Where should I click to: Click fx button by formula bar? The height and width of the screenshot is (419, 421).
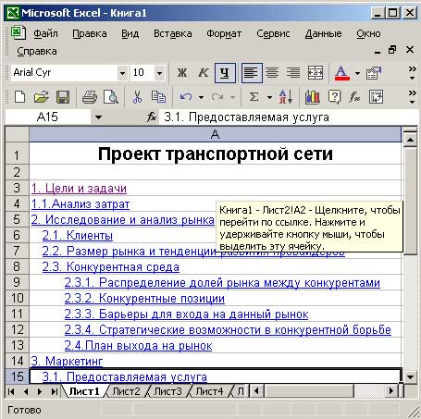(x=152, y=117)
